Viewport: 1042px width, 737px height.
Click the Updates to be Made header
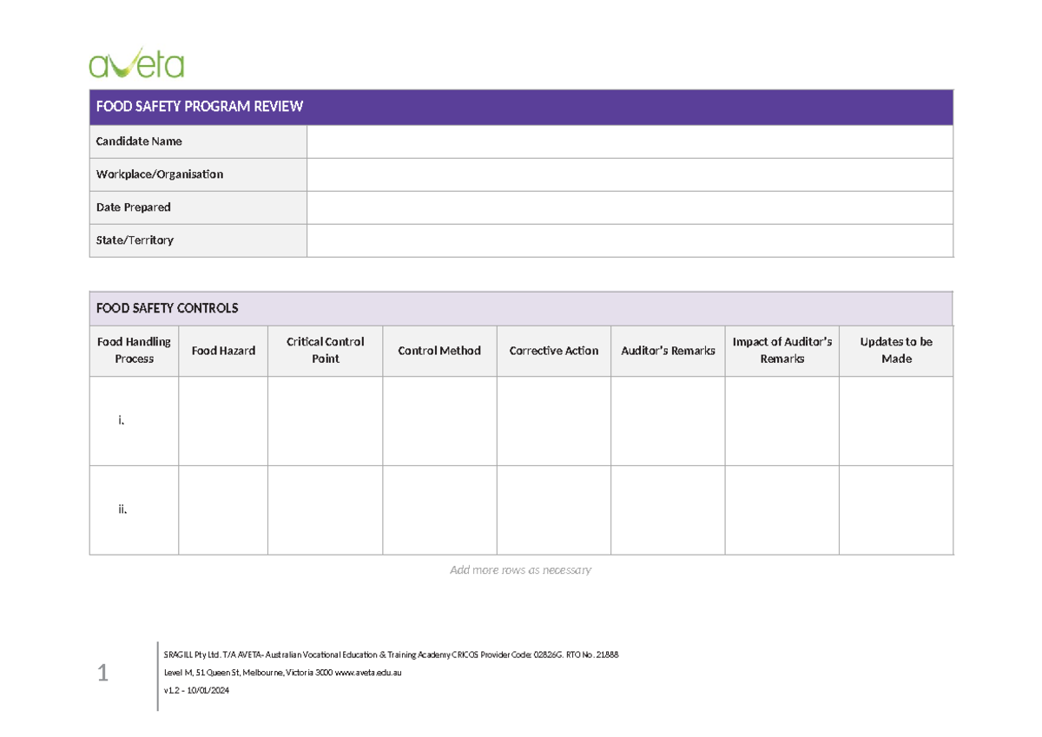coord(896,351)
